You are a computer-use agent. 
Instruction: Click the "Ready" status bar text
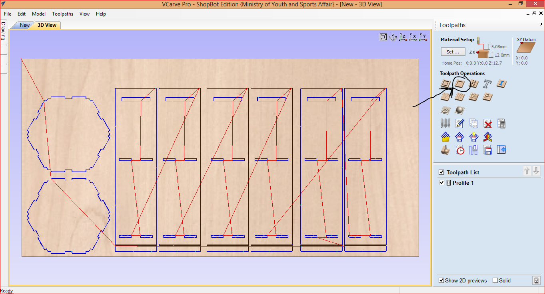point(7,291)
